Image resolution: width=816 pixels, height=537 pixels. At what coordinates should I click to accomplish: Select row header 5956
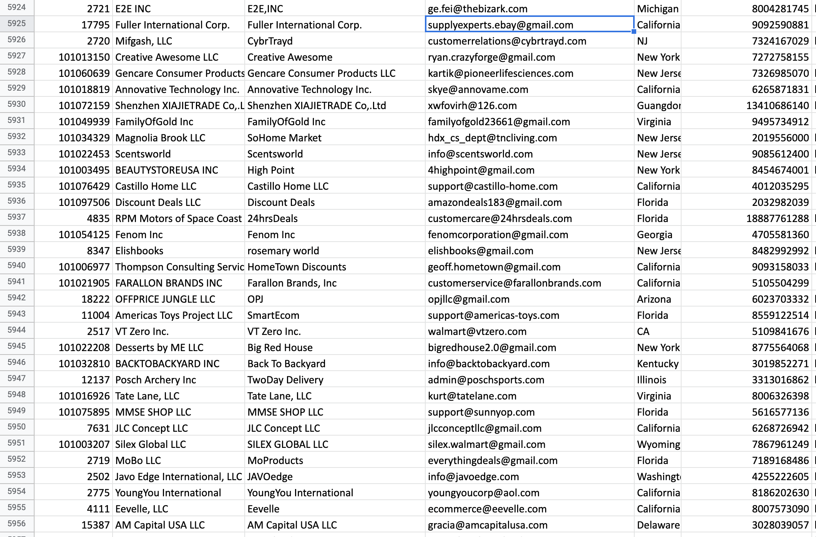click(17, 524)
